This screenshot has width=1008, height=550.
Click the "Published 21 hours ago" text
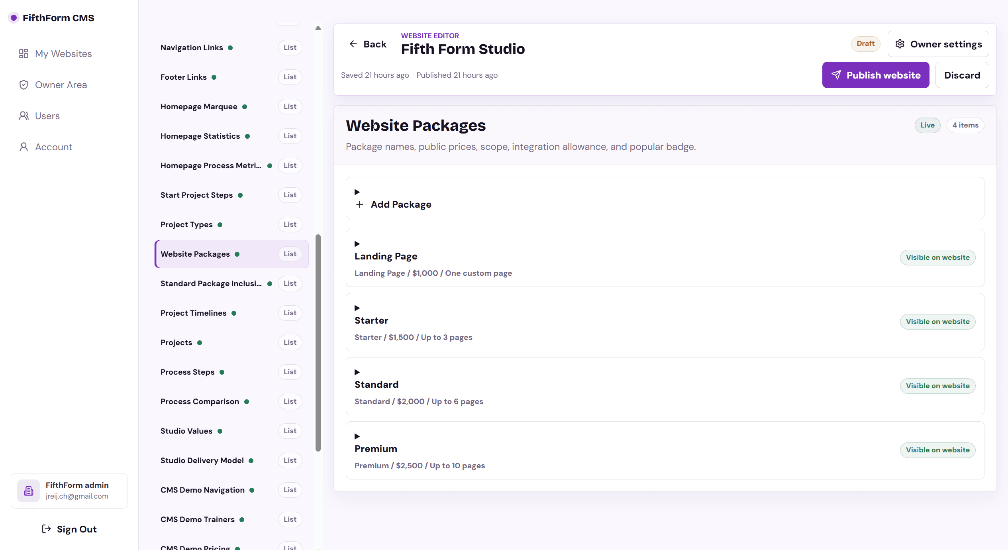pyautogui.click(x=457, y=75)
